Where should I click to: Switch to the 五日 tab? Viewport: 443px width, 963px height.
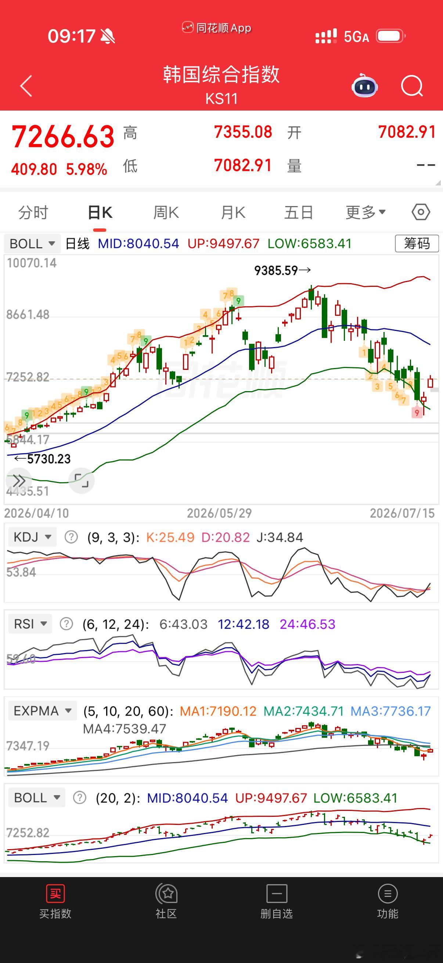pyautogui.click(x=299, y=212)
